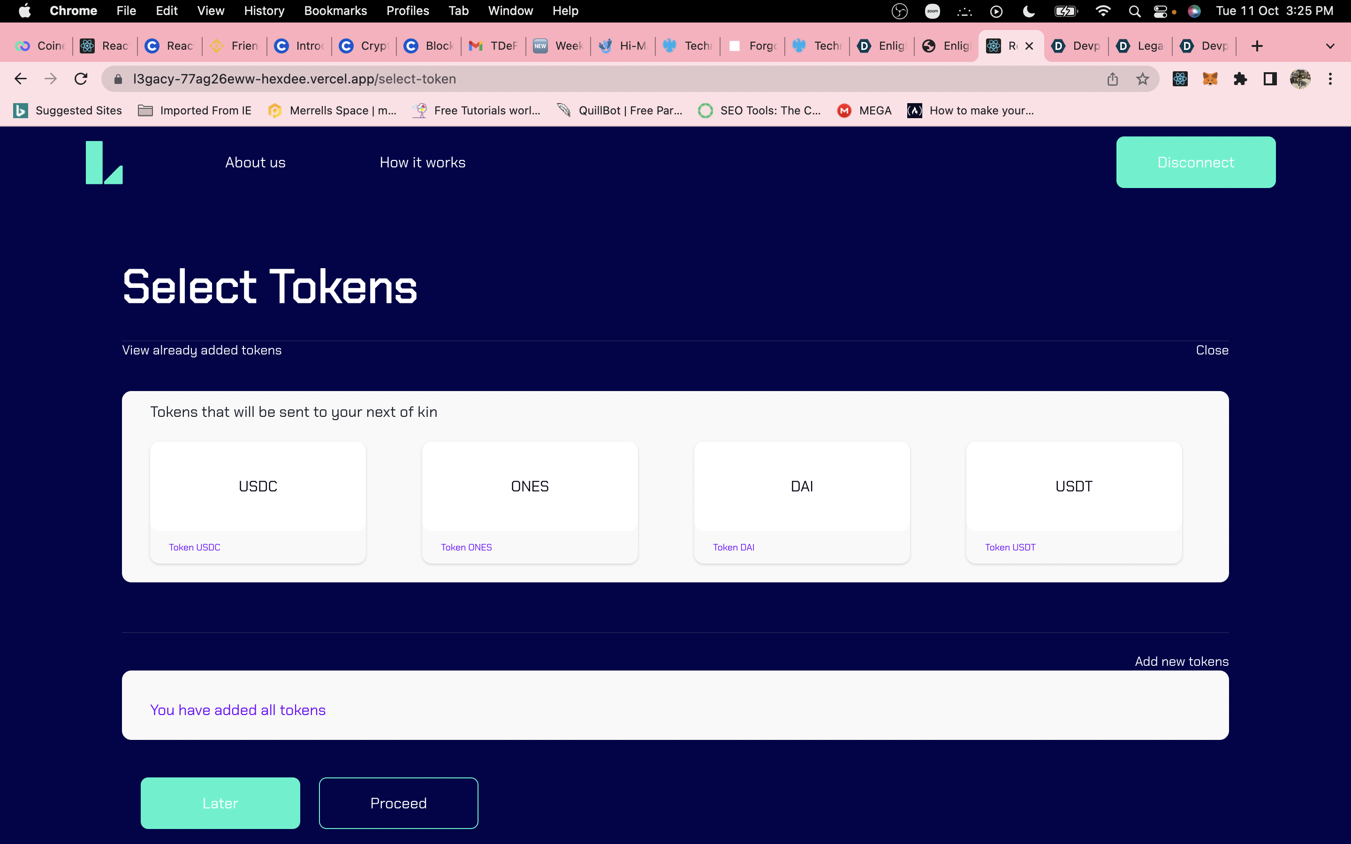Toggle macOS Do Not Disturb moon
Viewport: 1351px width, 844px height.
coord(1028,11)
